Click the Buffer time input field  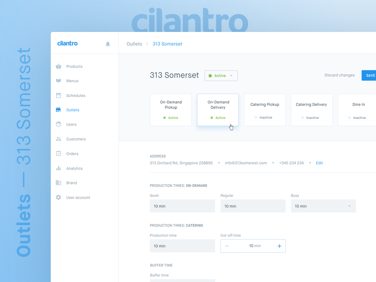click(x=182, y=281)
